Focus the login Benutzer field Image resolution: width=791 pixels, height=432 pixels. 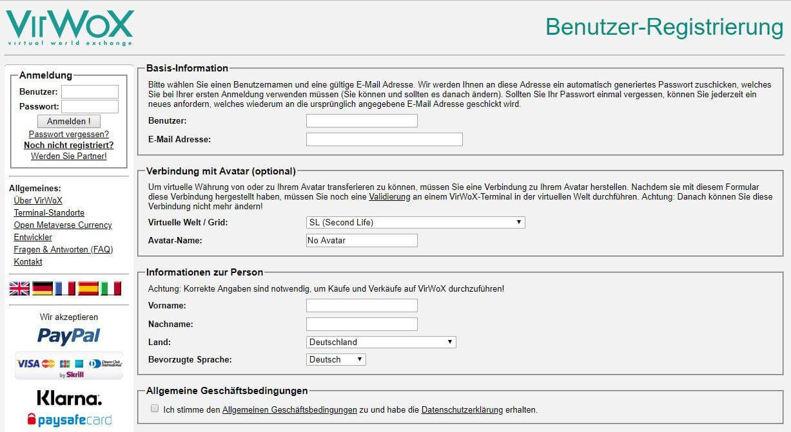click(x=90, y=91)
